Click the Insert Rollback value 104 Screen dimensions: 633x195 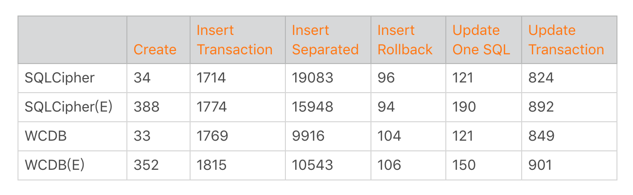pyautogui.click(x=389, y=136)
